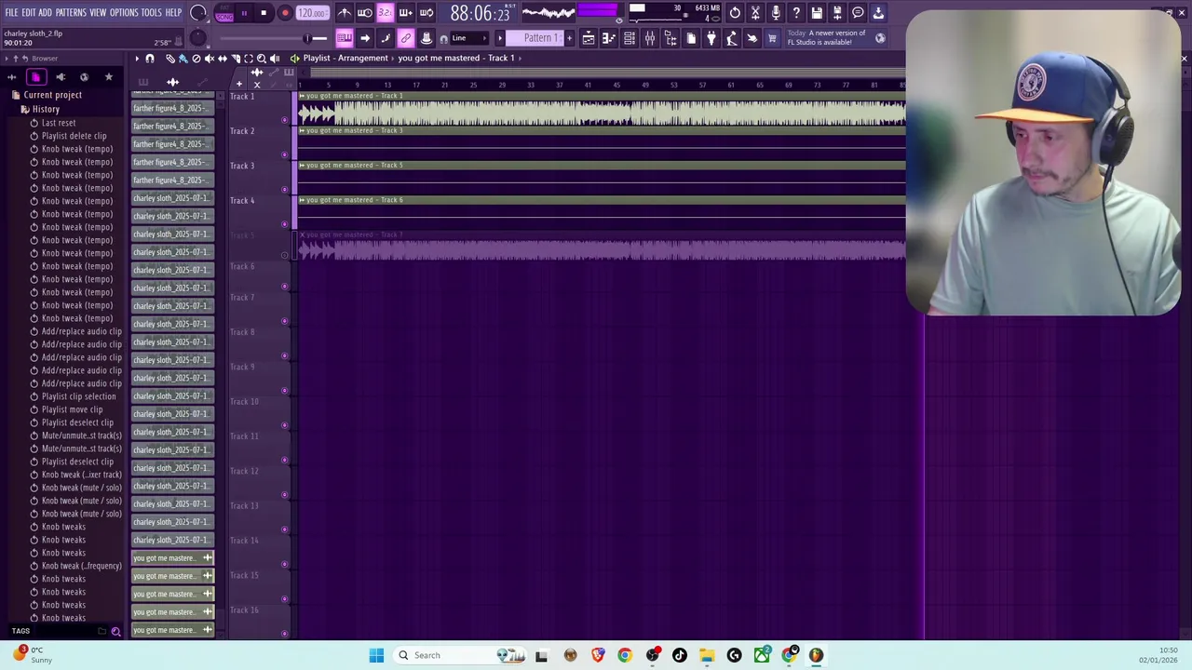Toggle typing keyboard to piano
The width and height of the screenshot is (1192, 670).
(x=344, y=38)
